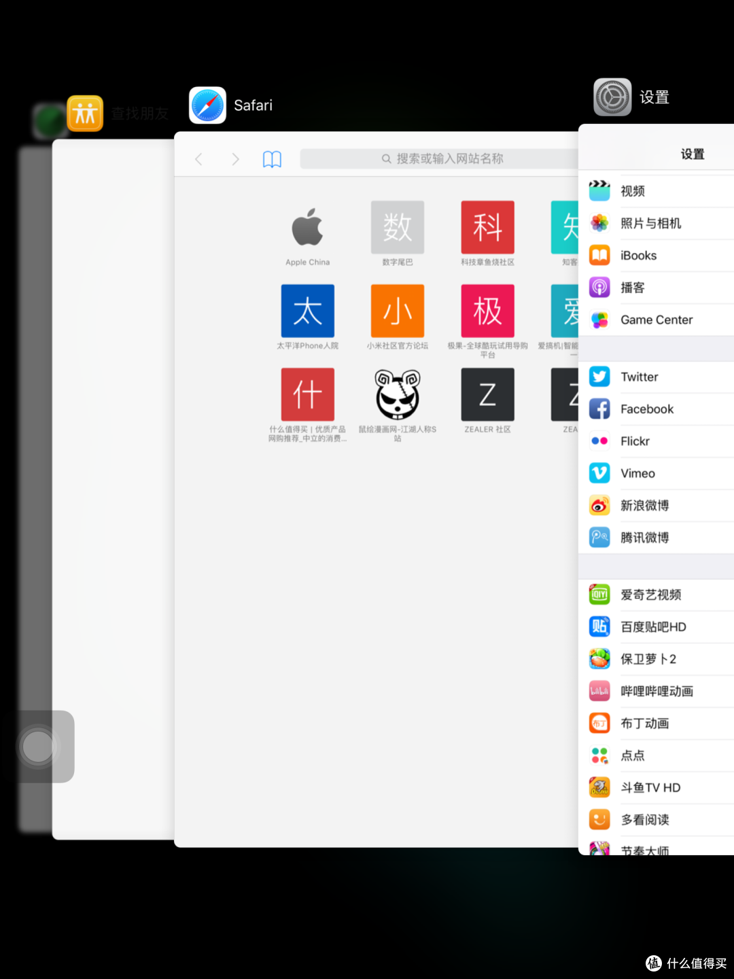This screenshot has width=734, height=979.
Task: Tap the Safari app label in switcher
Action: tap(254, 105)
